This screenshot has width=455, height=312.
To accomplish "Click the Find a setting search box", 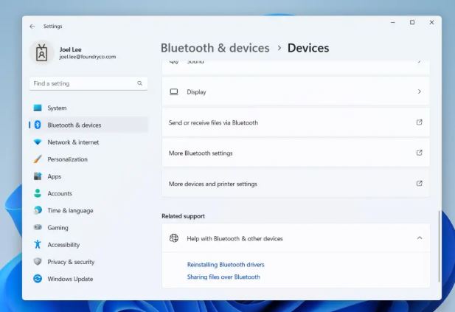I will coord(83,83).
